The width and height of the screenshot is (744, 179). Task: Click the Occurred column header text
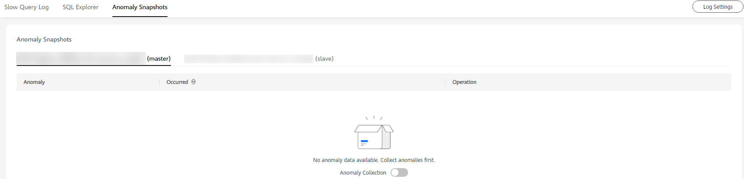click(x=177, y=82)
